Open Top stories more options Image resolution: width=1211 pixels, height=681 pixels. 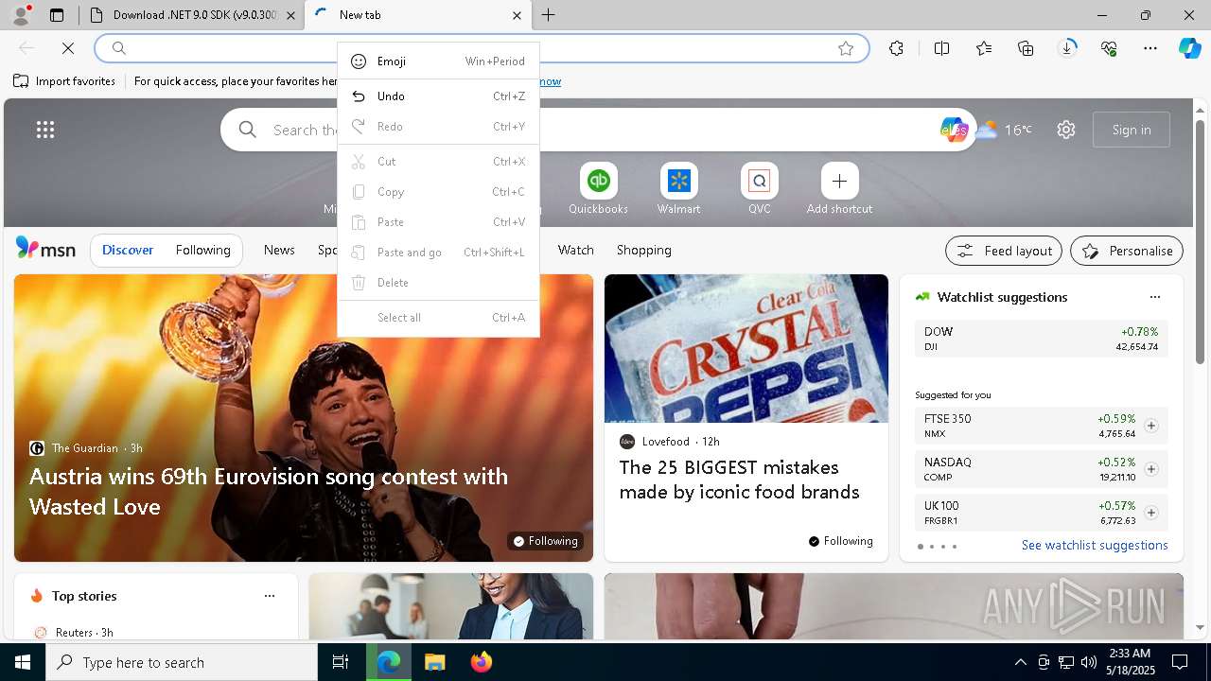(x=270, y=596)
